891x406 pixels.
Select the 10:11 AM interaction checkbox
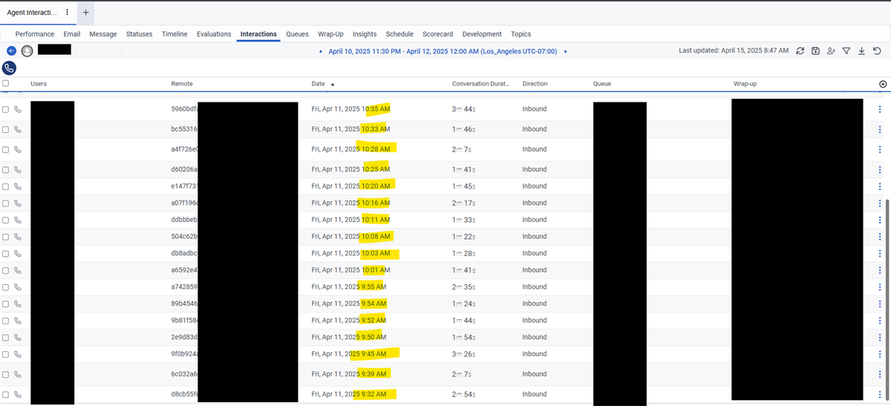[x=6, y=220]
